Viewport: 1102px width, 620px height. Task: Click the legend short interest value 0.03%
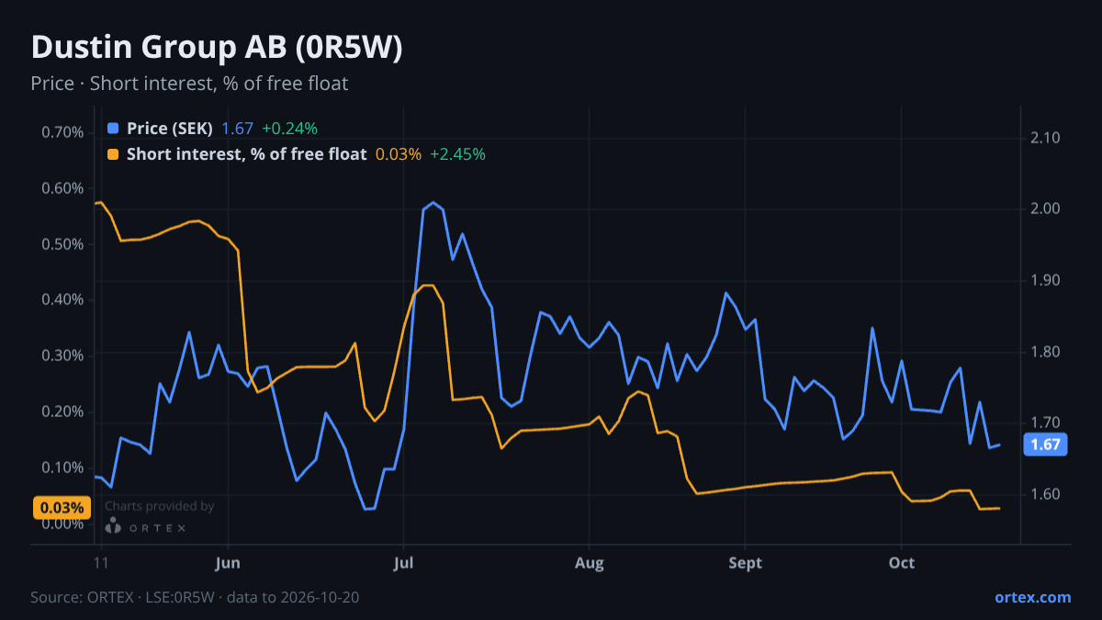[399, 154]
